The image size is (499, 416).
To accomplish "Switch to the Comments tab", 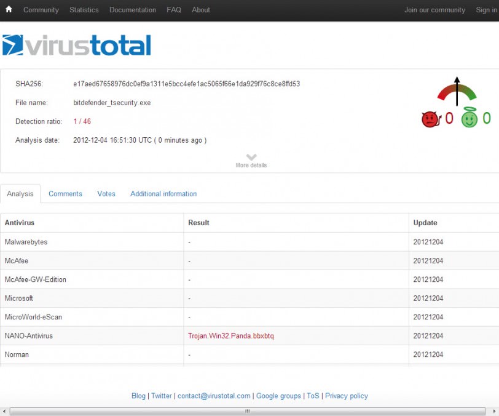I will pos(65,193).
